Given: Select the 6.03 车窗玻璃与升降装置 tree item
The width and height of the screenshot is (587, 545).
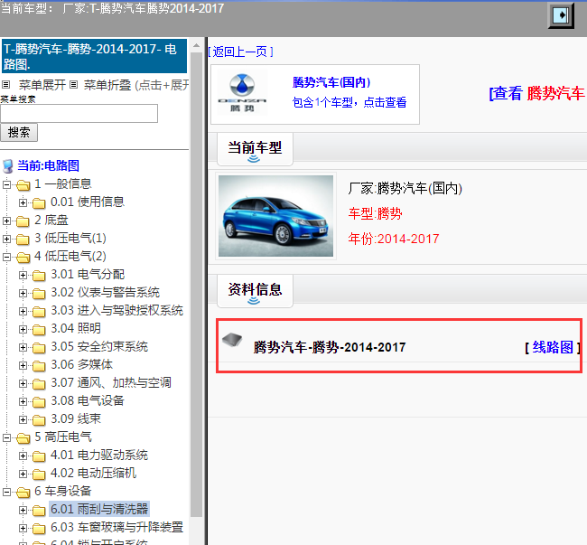Looking at the screenshot, I should pos(116,528).
